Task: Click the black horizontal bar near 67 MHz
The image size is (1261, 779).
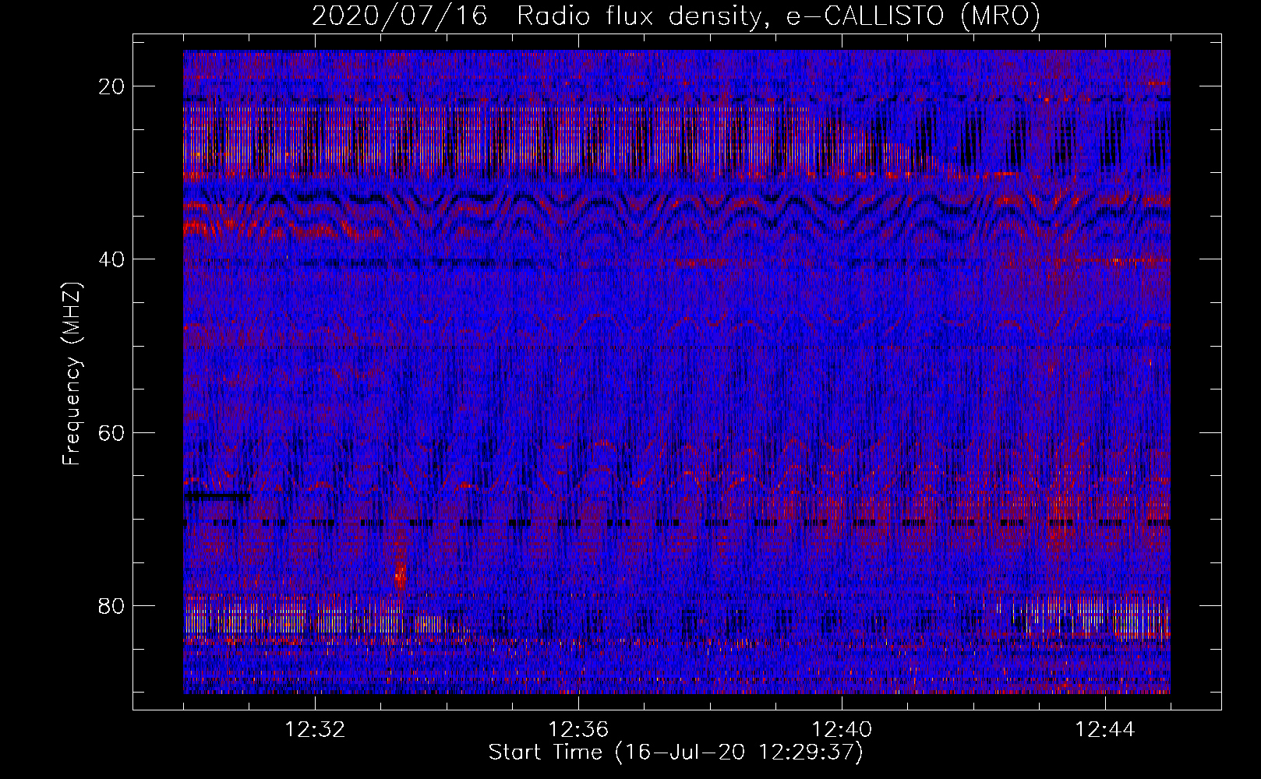Action: (x=217, y=495)
